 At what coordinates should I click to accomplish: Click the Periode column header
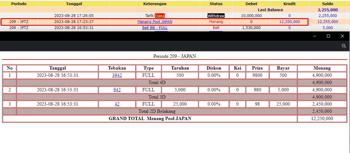point(19,4)
